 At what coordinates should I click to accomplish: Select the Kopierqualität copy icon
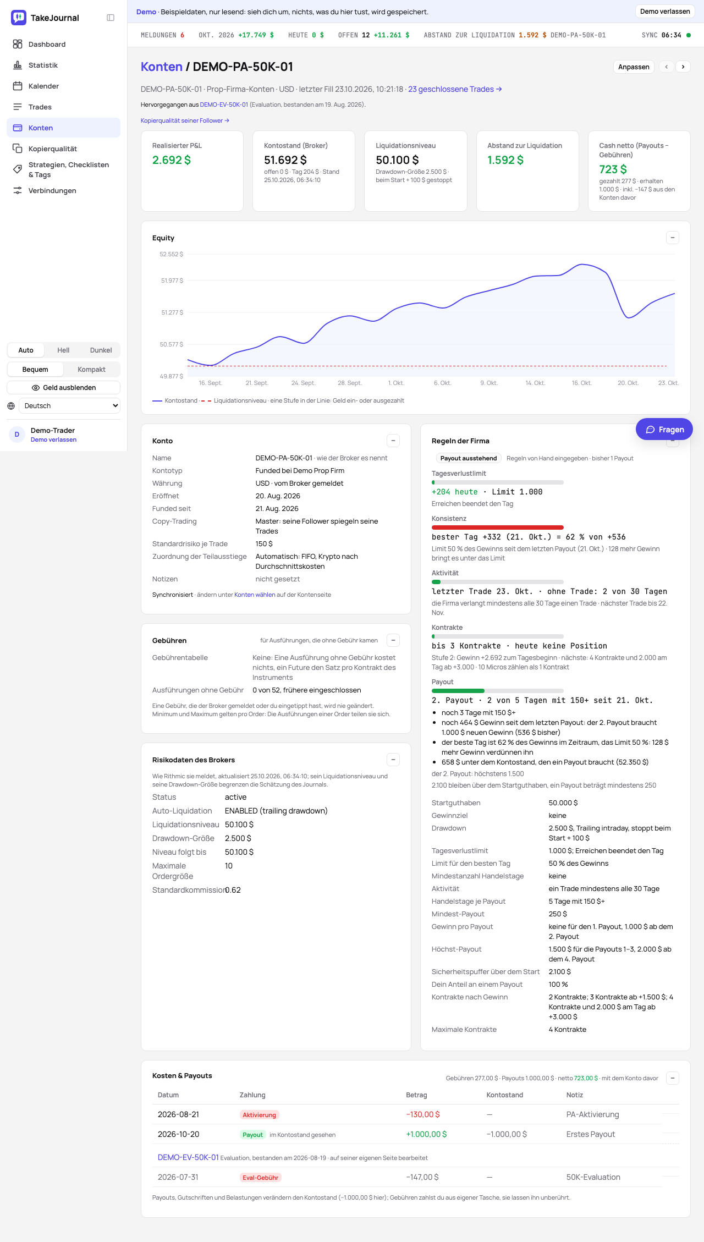tap(18, 149)
